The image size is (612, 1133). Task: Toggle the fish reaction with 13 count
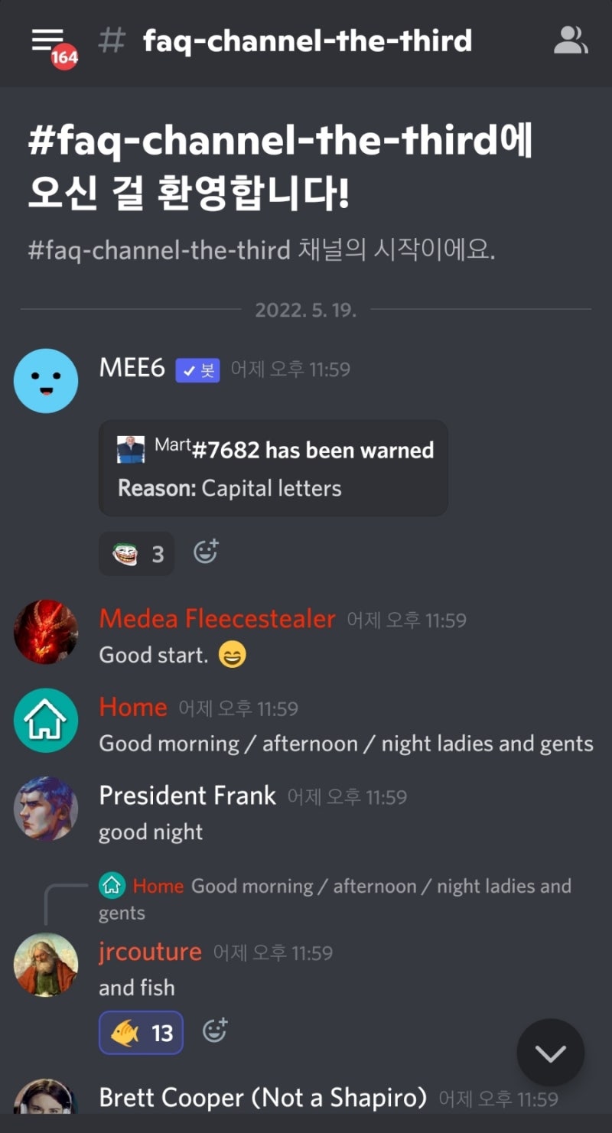[x=141, y=1033]
